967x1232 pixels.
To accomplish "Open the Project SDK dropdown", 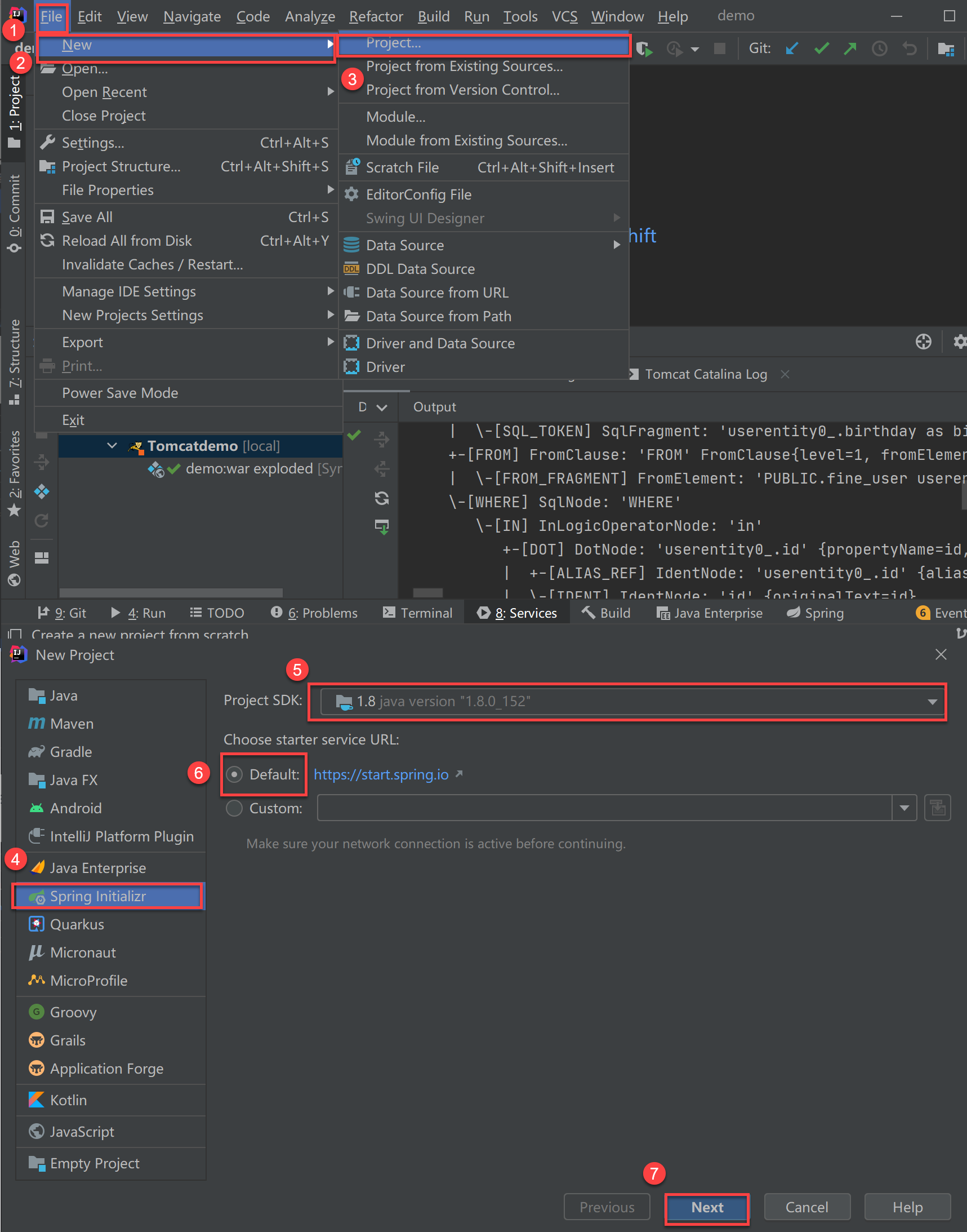I will pyautogui.click(x=633, y=701).
